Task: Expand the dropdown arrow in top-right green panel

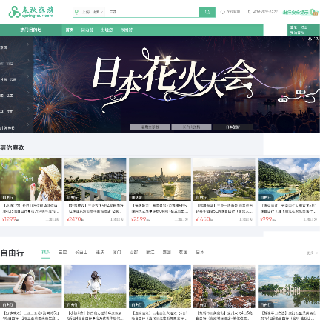Action: point(307,33)
